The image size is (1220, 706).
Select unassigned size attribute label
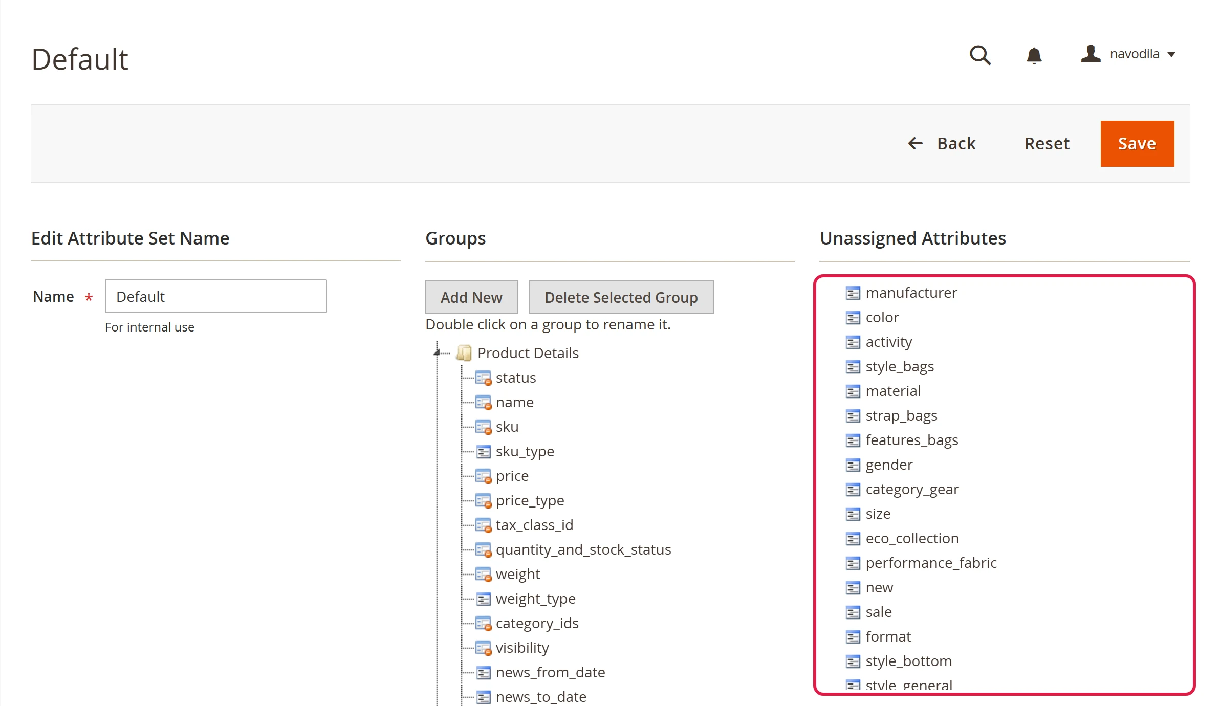(878, 514)
